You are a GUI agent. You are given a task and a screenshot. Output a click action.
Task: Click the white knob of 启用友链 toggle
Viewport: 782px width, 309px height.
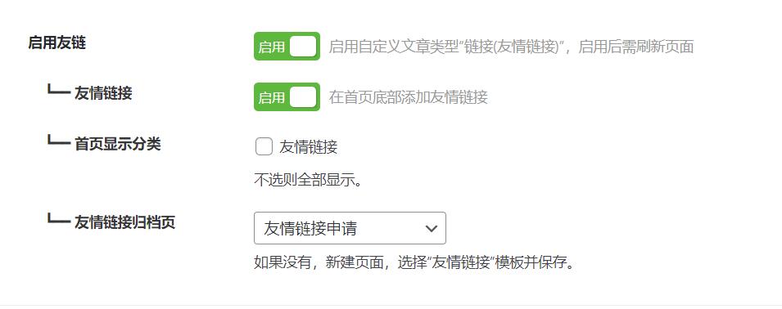coord(303,47)
